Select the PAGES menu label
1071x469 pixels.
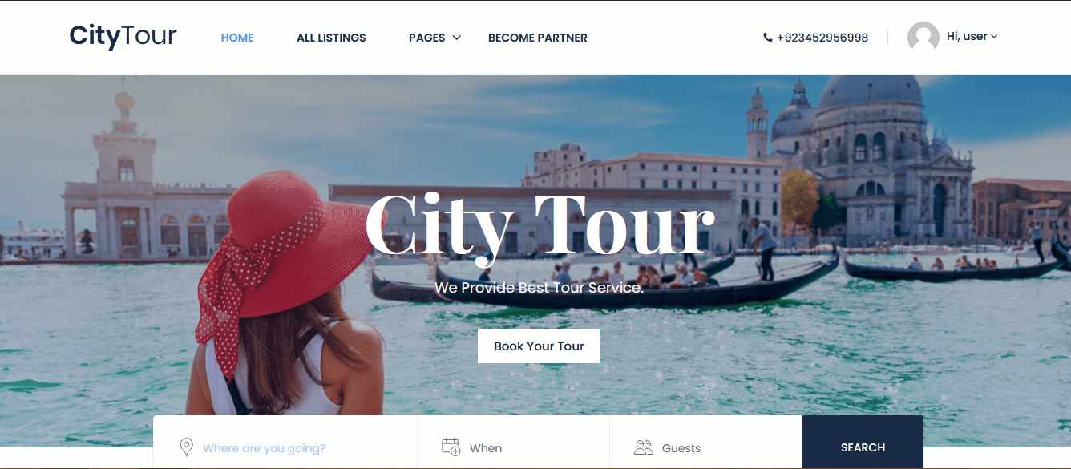point(426,38)
